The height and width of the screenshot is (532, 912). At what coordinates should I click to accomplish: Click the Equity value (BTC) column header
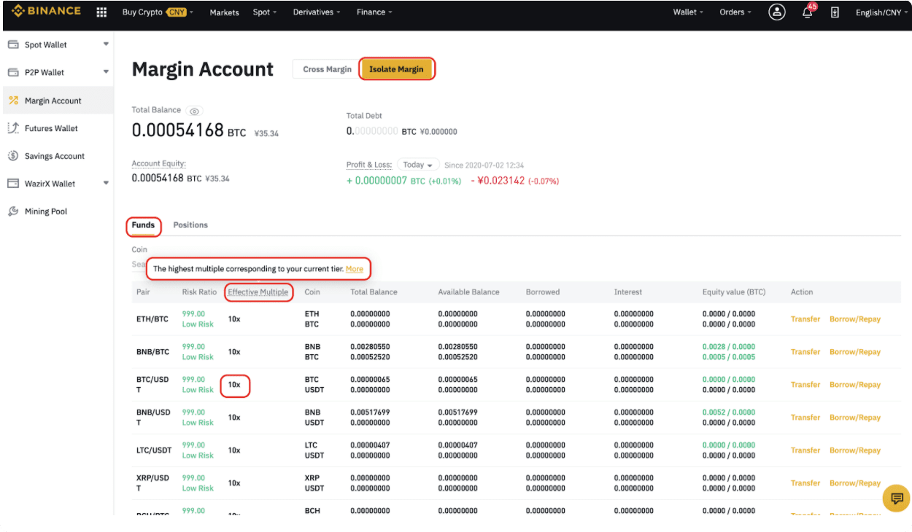point(734,292)
